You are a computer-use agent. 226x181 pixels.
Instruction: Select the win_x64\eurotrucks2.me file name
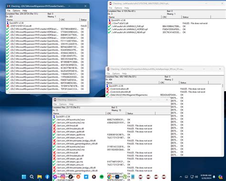71,123
